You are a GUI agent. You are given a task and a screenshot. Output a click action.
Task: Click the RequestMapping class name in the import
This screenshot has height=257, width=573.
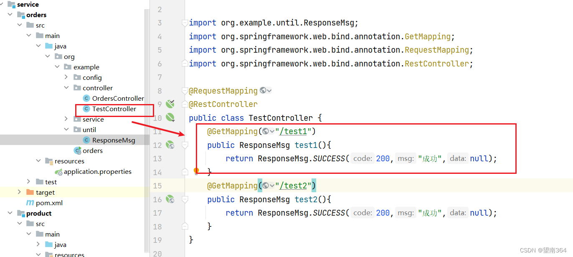coord(437,50)
